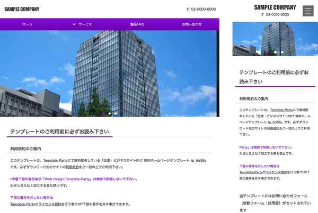Select first purple slider dot in desktop slideshow
This screenshot has height=213, width=318.
pyautogui.click(x=104, y=114)
